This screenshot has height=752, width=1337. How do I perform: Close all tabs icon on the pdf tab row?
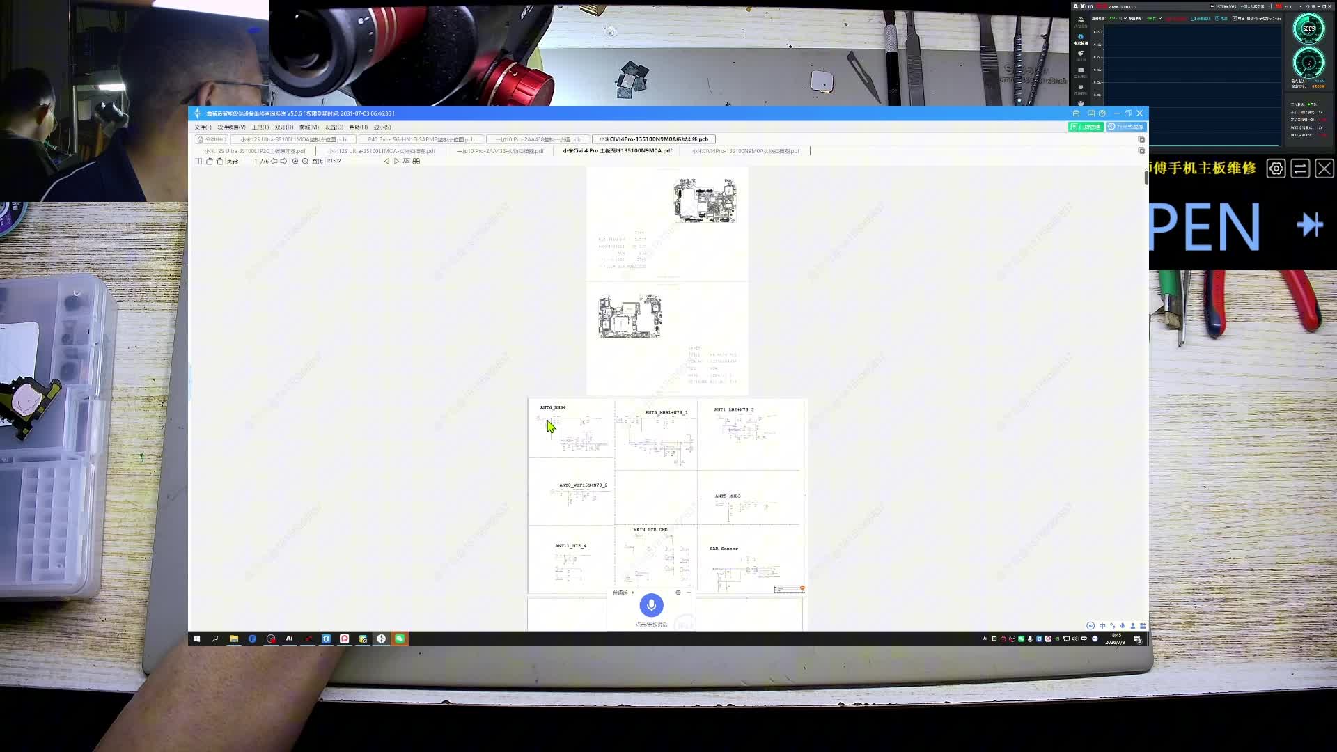1141,151
